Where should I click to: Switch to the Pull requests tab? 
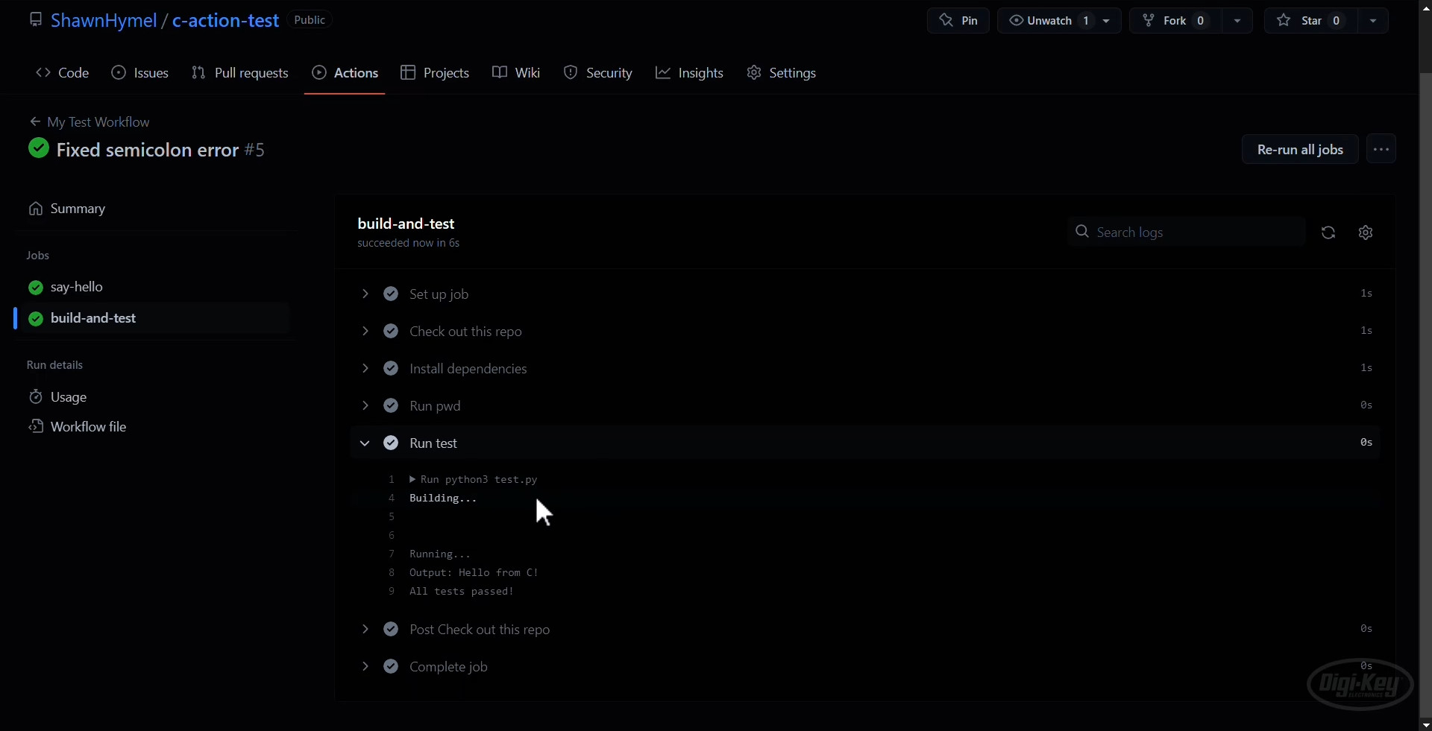pos(239,72)
